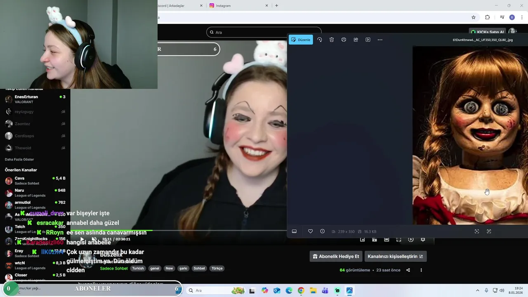Open a new browser tab

point(276,6)
